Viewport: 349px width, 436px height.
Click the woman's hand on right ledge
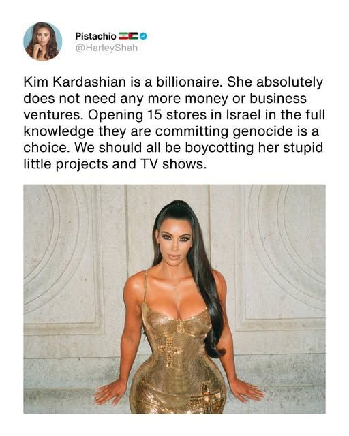coord(245,390)
